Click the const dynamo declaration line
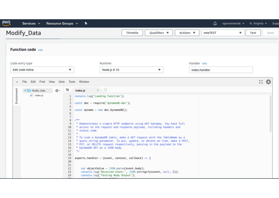 pos(101,110)
